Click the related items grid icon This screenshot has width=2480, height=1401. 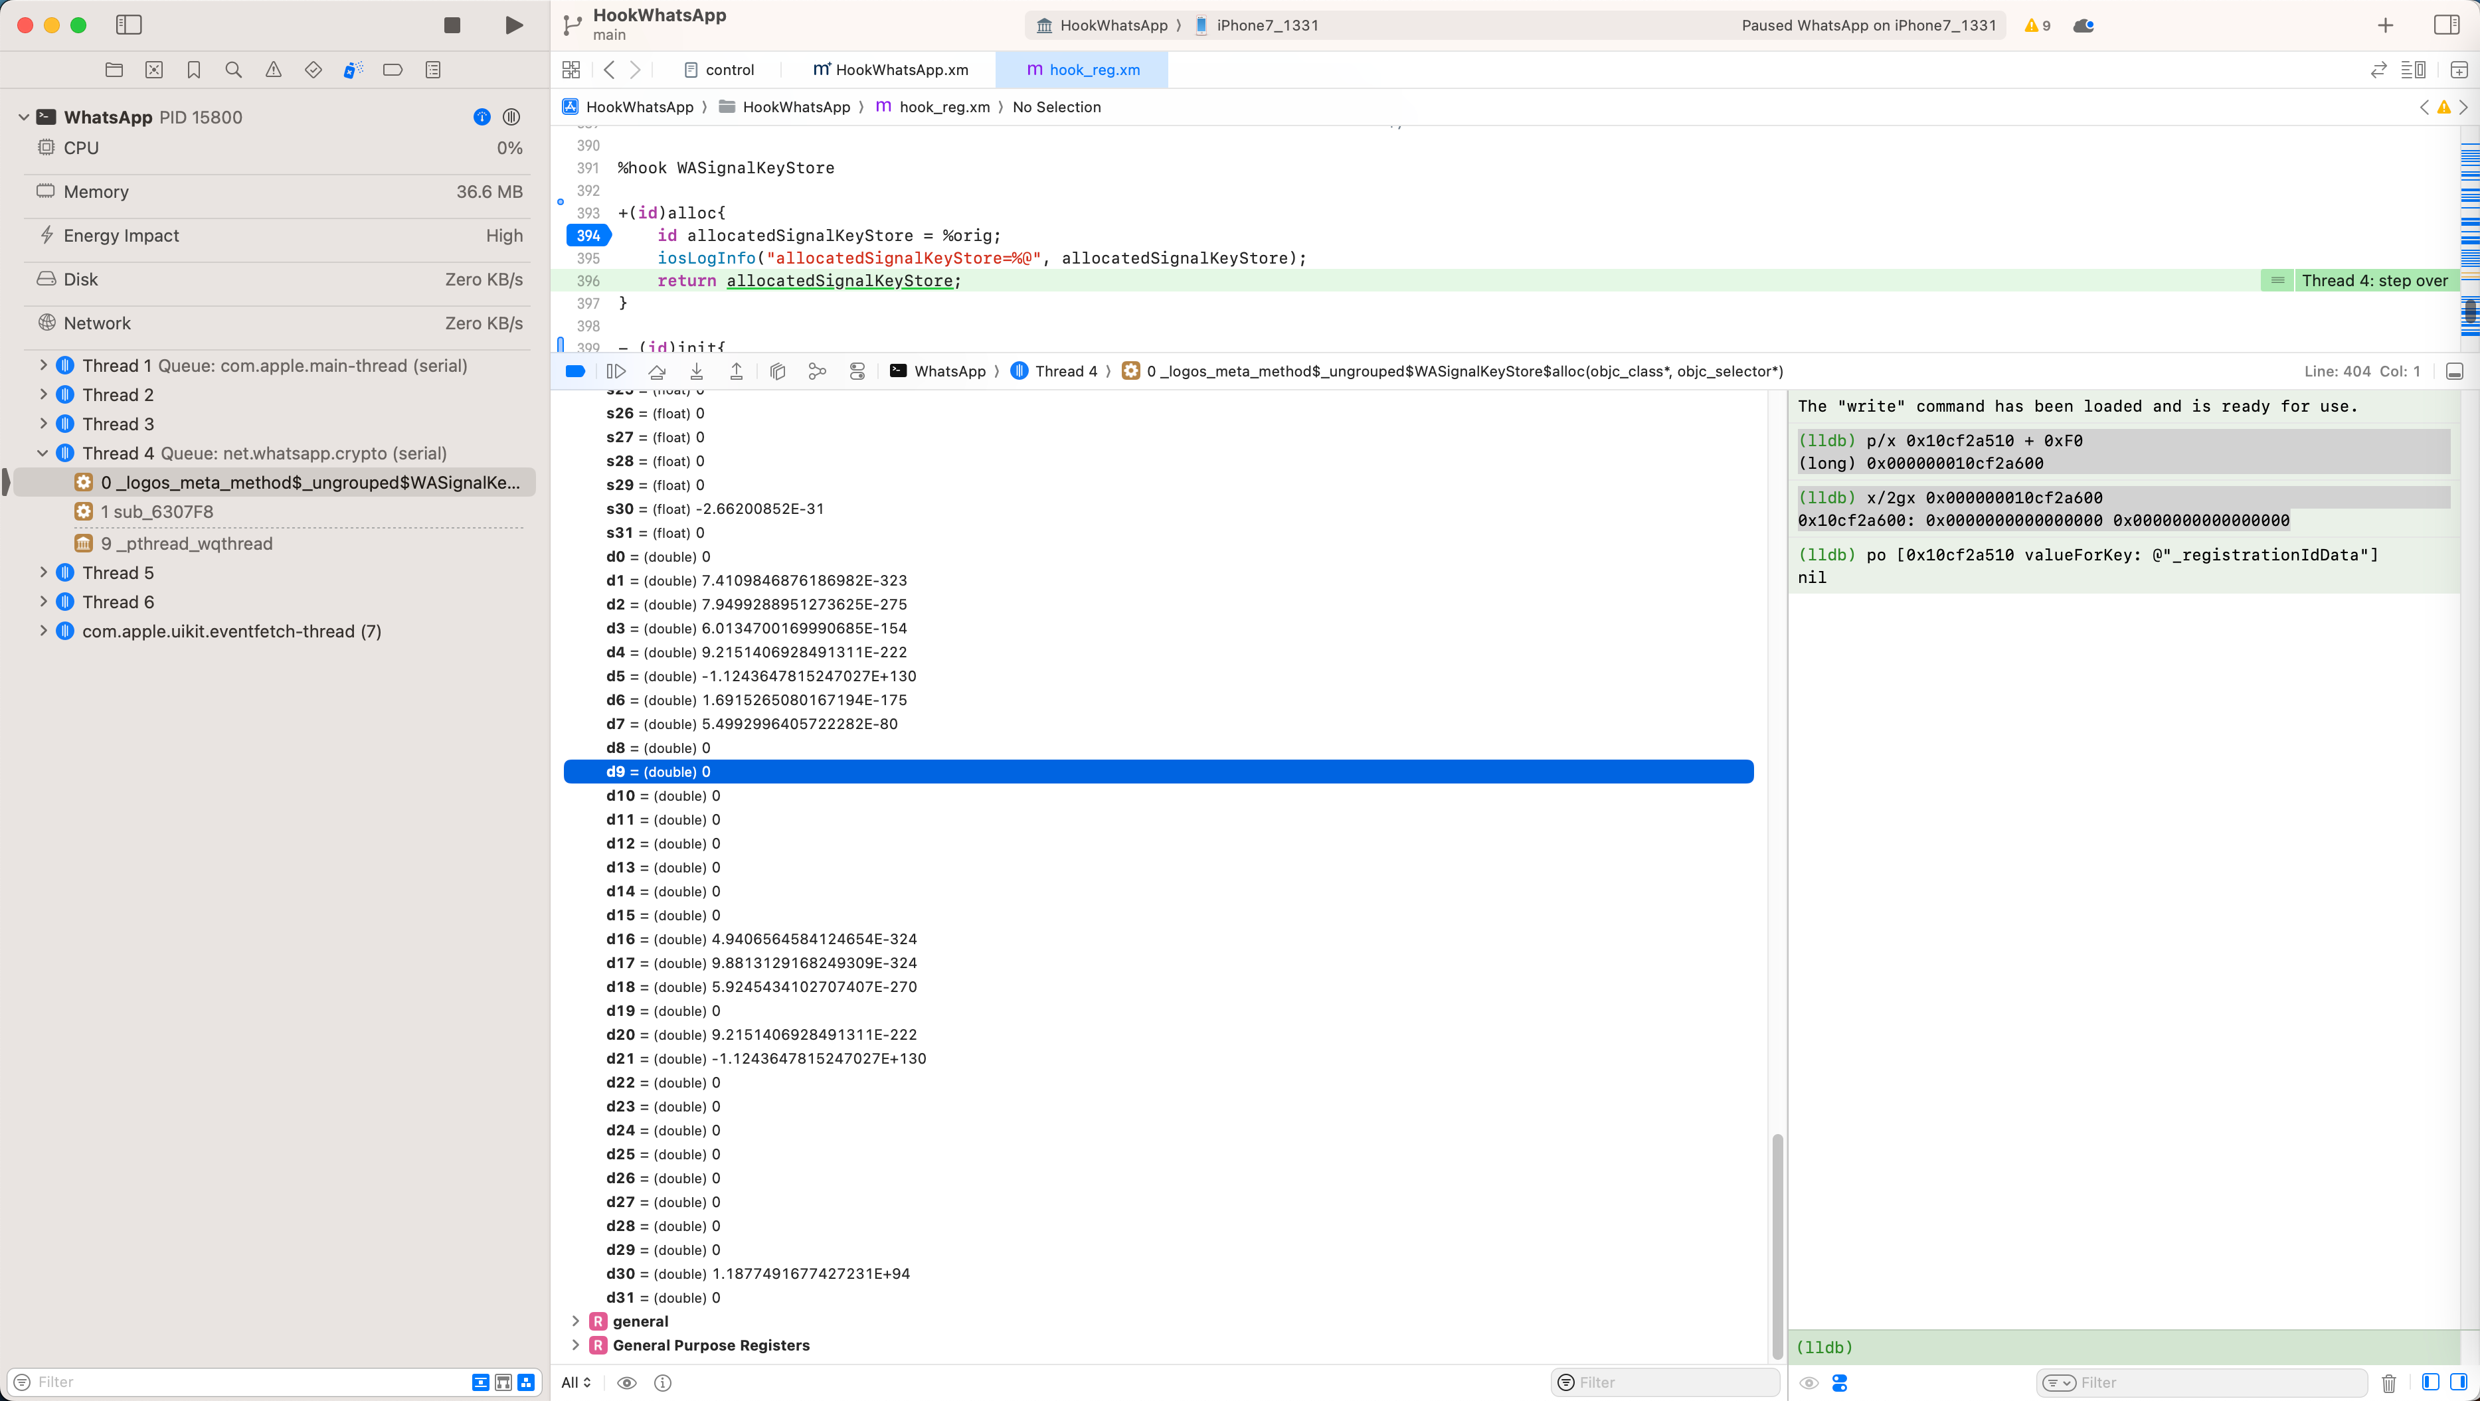571,69
